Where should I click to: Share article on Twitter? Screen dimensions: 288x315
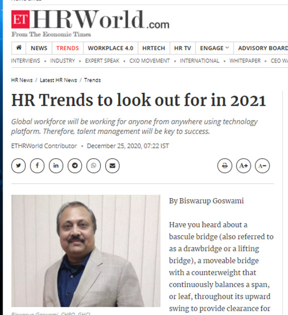(x=19, y=165)
